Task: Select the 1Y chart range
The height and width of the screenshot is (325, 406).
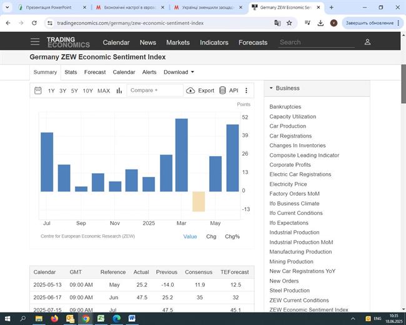Action: 51,91
